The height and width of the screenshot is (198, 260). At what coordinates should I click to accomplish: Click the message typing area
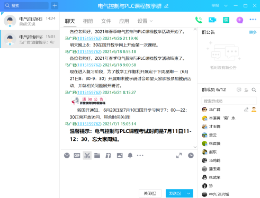129,174
